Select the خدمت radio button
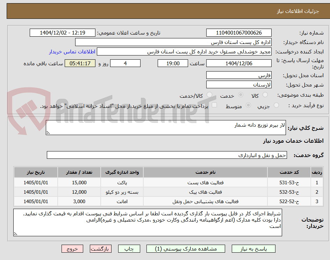The image size is (330, 260). 241,95
